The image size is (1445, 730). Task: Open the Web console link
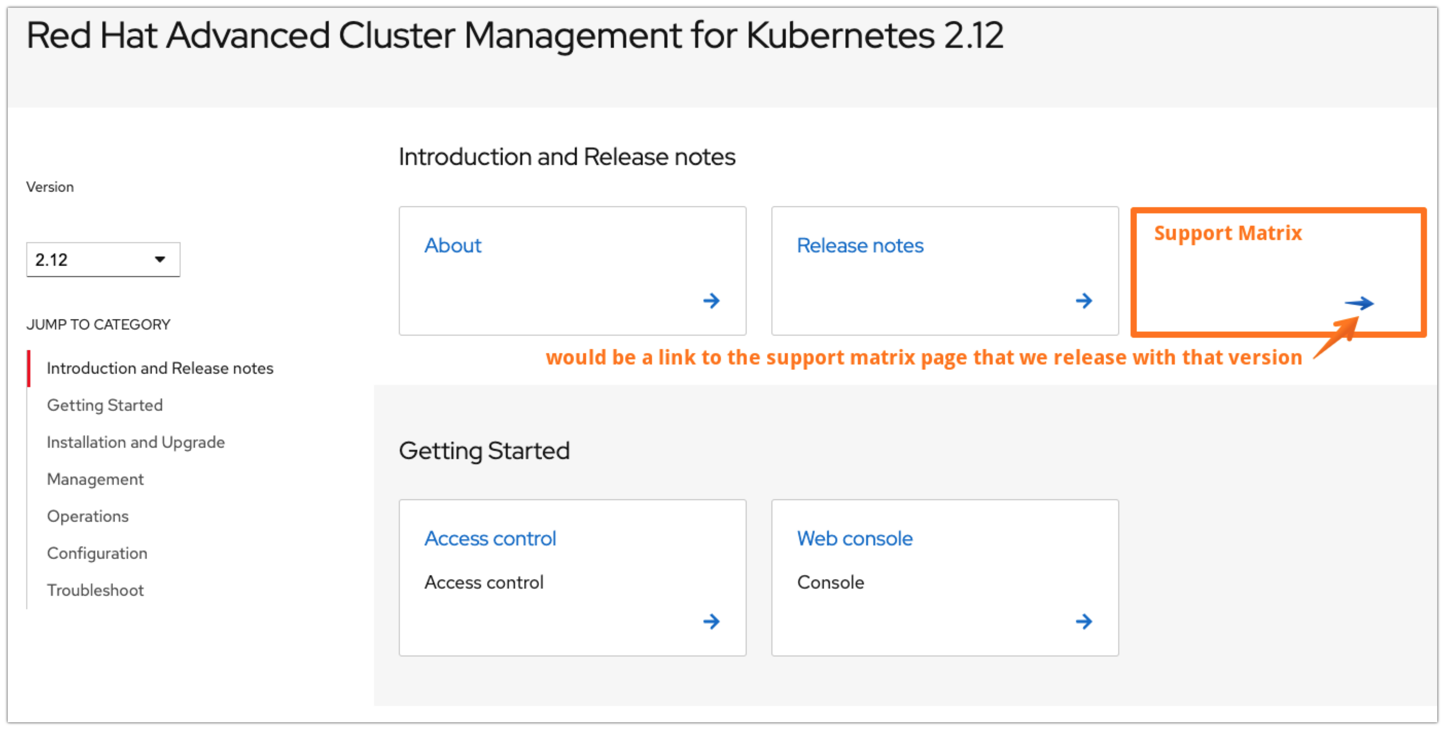click(854, 539)
